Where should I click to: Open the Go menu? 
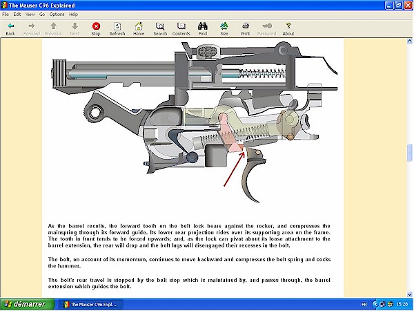tap(42, 15)
